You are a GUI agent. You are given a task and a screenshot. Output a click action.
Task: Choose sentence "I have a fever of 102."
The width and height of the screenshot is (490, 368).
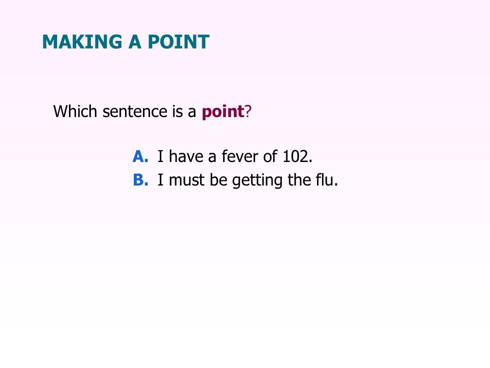[235, 156]
